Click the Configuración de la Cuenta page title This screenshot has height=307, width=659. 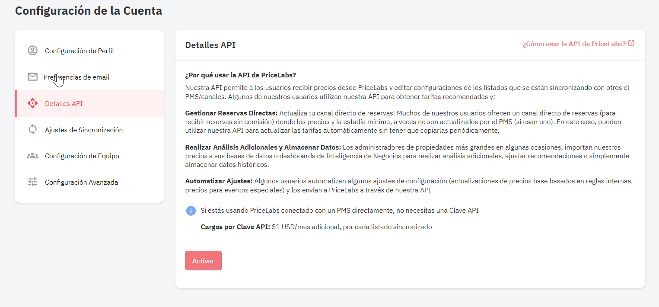pos(89,10)
